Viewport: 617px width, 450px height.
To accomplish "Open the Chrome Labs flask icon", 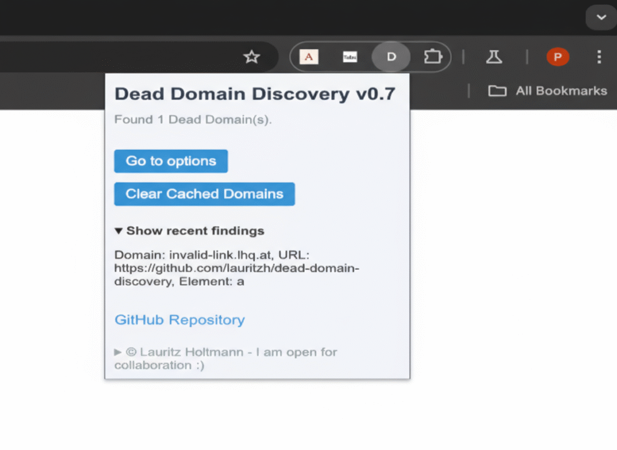I will pyautogui.click(x=494, y=57).
